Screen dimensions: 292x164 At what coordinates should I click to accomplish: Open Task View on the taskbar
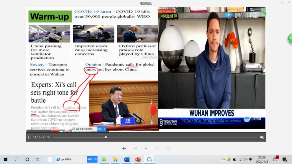click(x=38, y=159)
